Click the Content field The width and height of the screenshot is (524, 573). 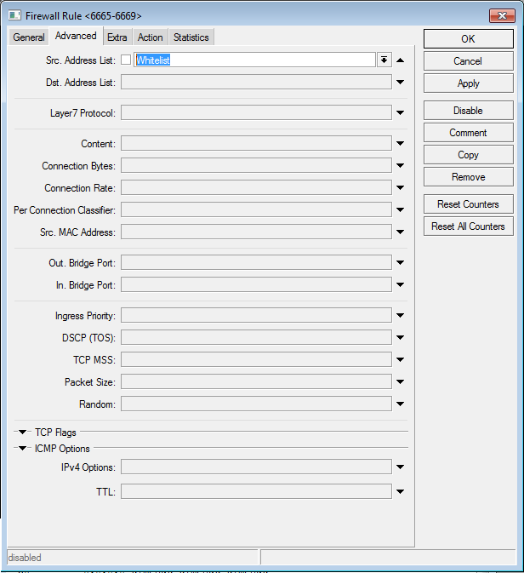(x=256, y=144)
